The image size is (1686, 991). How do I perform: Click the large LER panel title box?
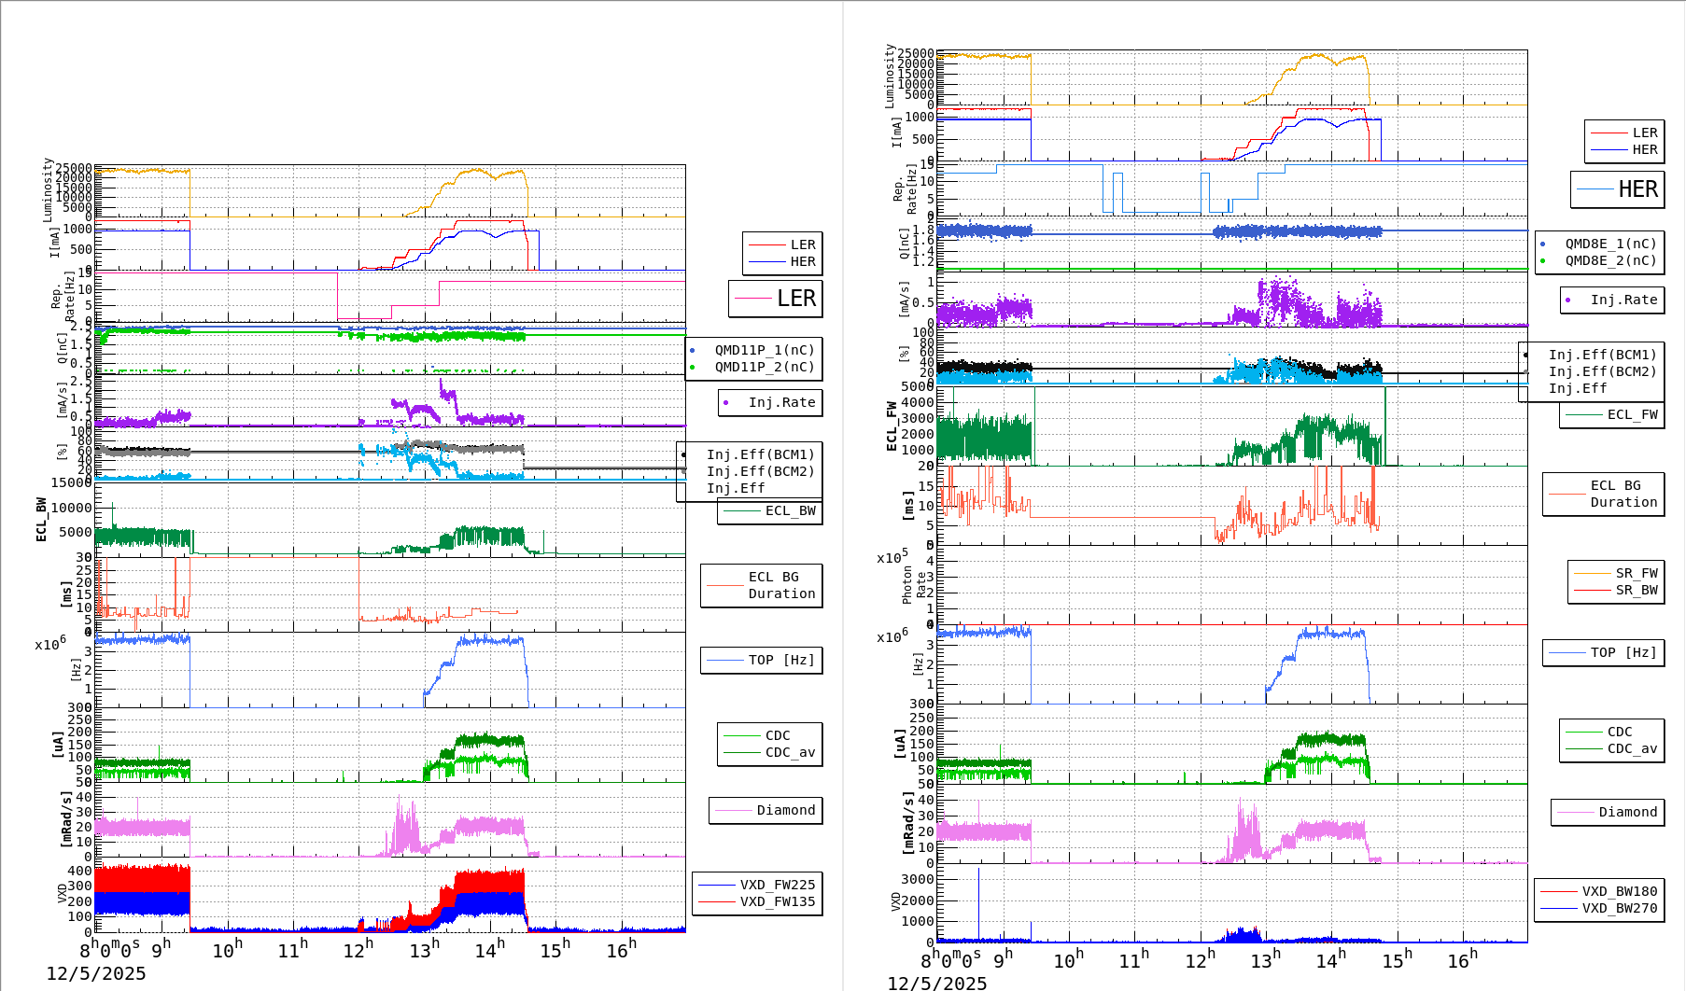tap(775, 299)
